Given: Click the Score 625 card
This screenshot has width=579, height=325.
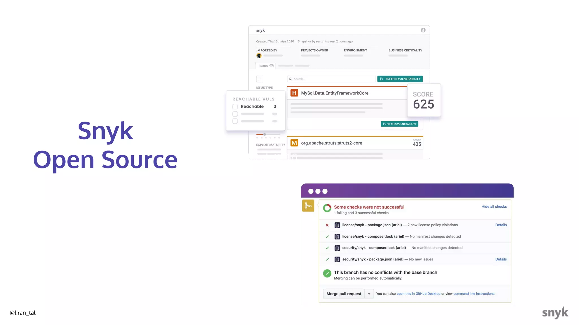Looking at the screenshot, I should click(424, 100).
